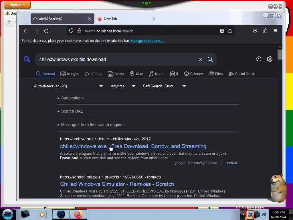Viewport: 293px width, 220px height.
Task: Expand the Search URL section
Action: point(70,111)
